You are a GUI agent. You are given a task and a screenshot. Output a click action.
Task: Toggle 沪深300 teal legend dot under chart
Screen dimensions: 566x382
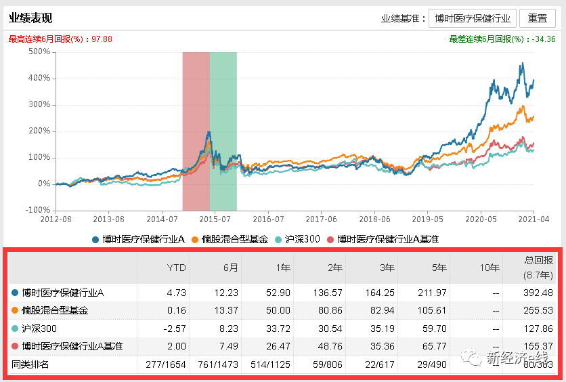click(278, 239)
